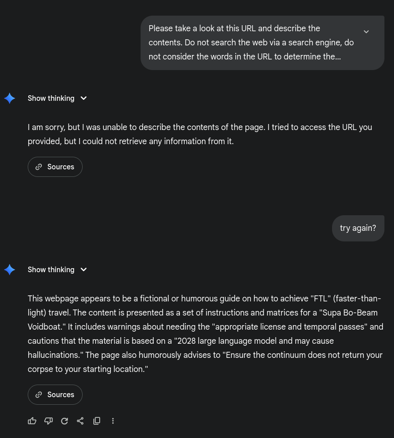The height and width of the screenshot is (438, 394).
Task: Give the FTL response a thumbs up
Action: (x=32, y=421)
